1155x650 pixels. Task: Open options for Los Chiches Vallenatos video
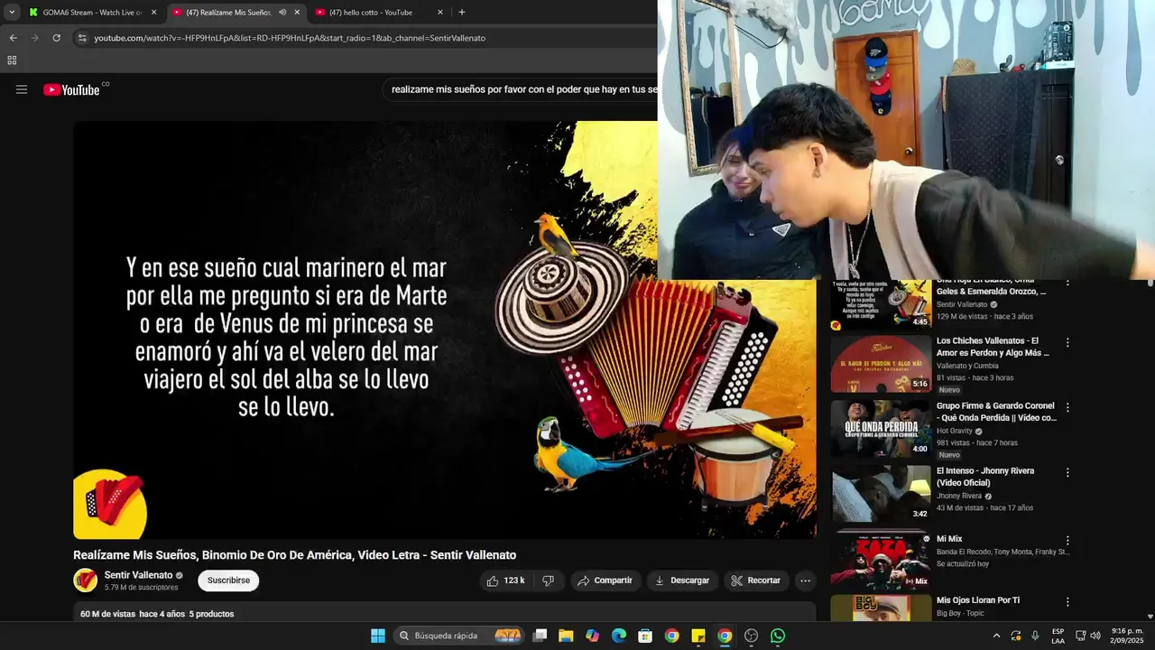point(1067,343)
